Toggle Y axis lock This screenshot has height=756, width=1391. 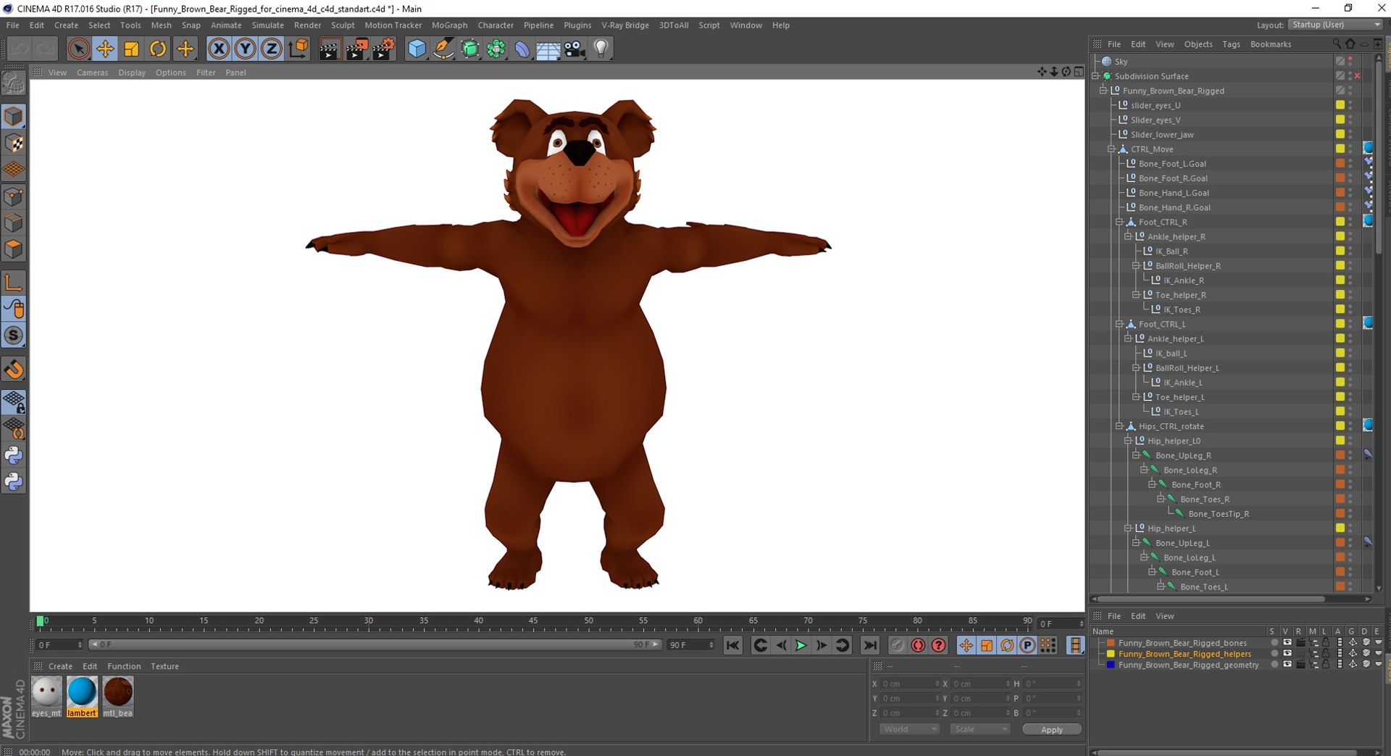245,49
